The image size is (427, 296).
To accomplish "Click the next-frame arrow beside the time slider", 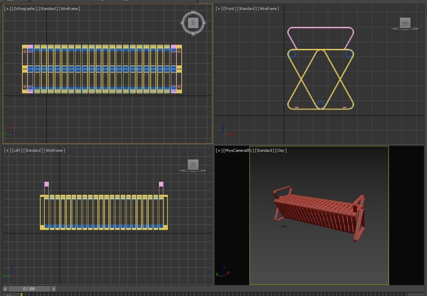I will (54, 289).
